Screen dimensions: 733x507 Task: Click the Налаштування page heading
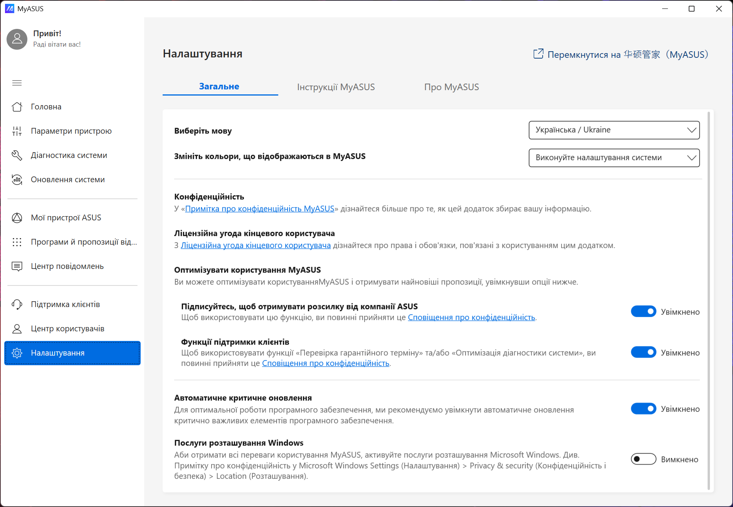pos(202,54)
